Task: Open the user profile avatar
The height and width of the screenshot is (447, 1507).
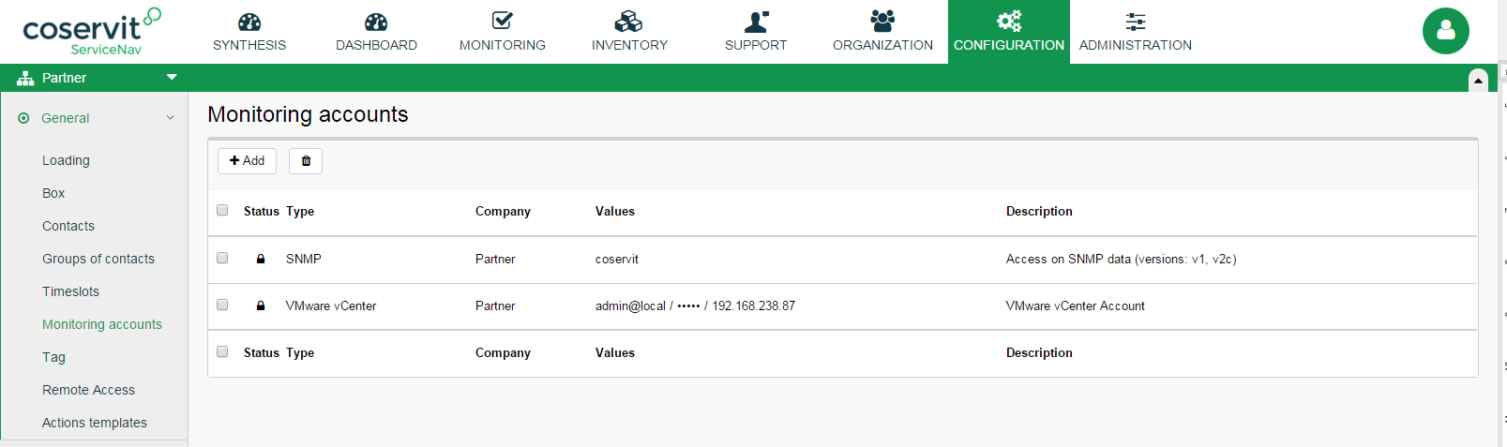Action: pos(1446,31)
